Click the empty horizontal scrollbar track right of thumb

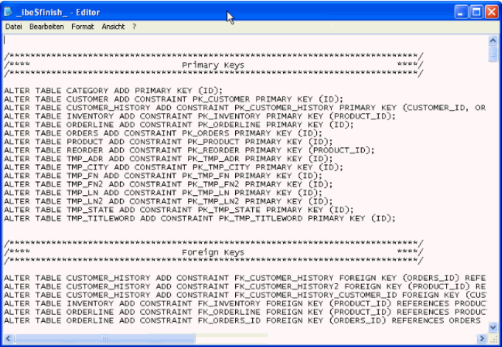[332, 338]
